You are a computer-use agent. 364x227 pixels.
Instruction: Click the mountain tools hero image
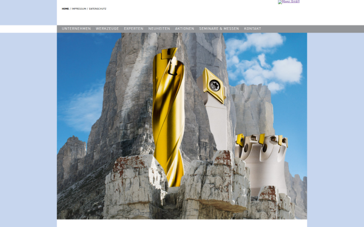(x=182, y=126)
